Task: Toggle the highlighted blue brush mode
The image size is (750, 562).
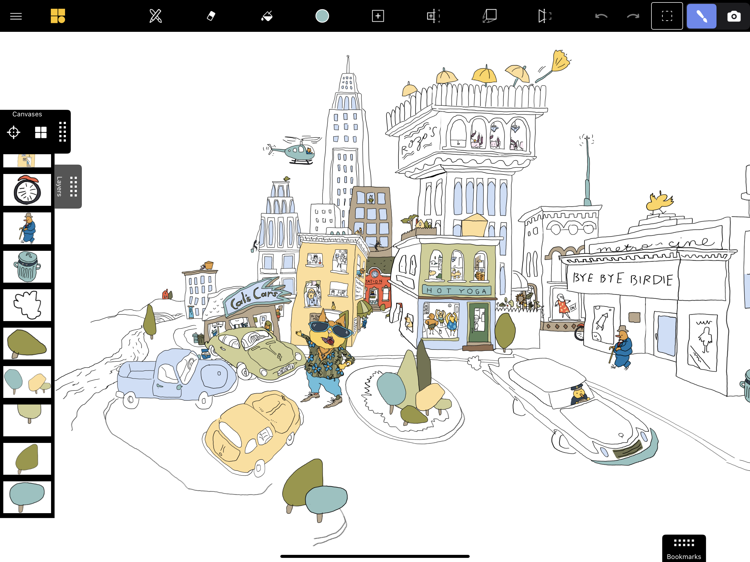Action: [701, 16]
